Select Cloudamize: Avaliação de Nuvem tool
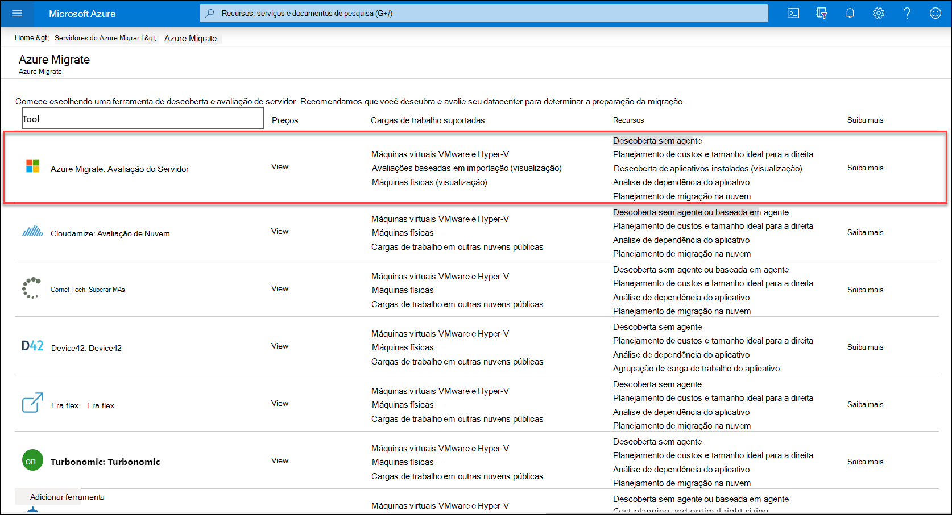952x515 pixels. pyautogui.click(x=110, y=233)
